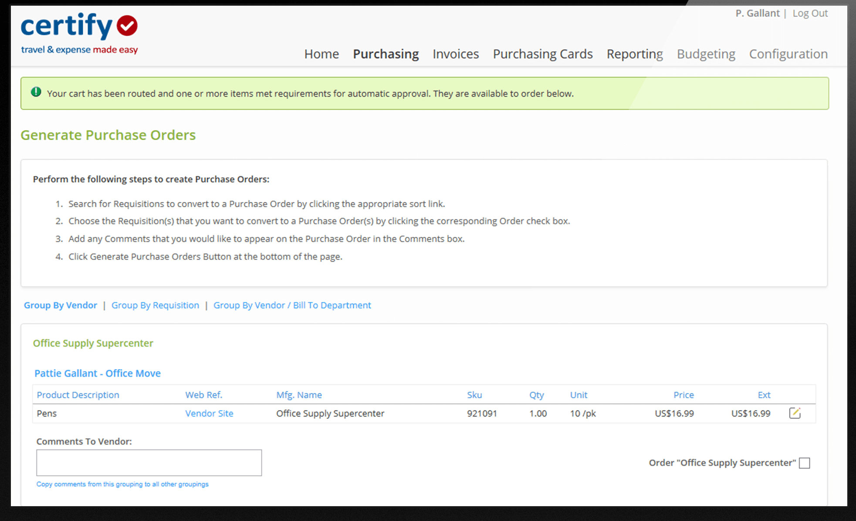Viewport: 856px width, 521px height.
Task: Sort by the Product Description column header
Action: [78, 395]
